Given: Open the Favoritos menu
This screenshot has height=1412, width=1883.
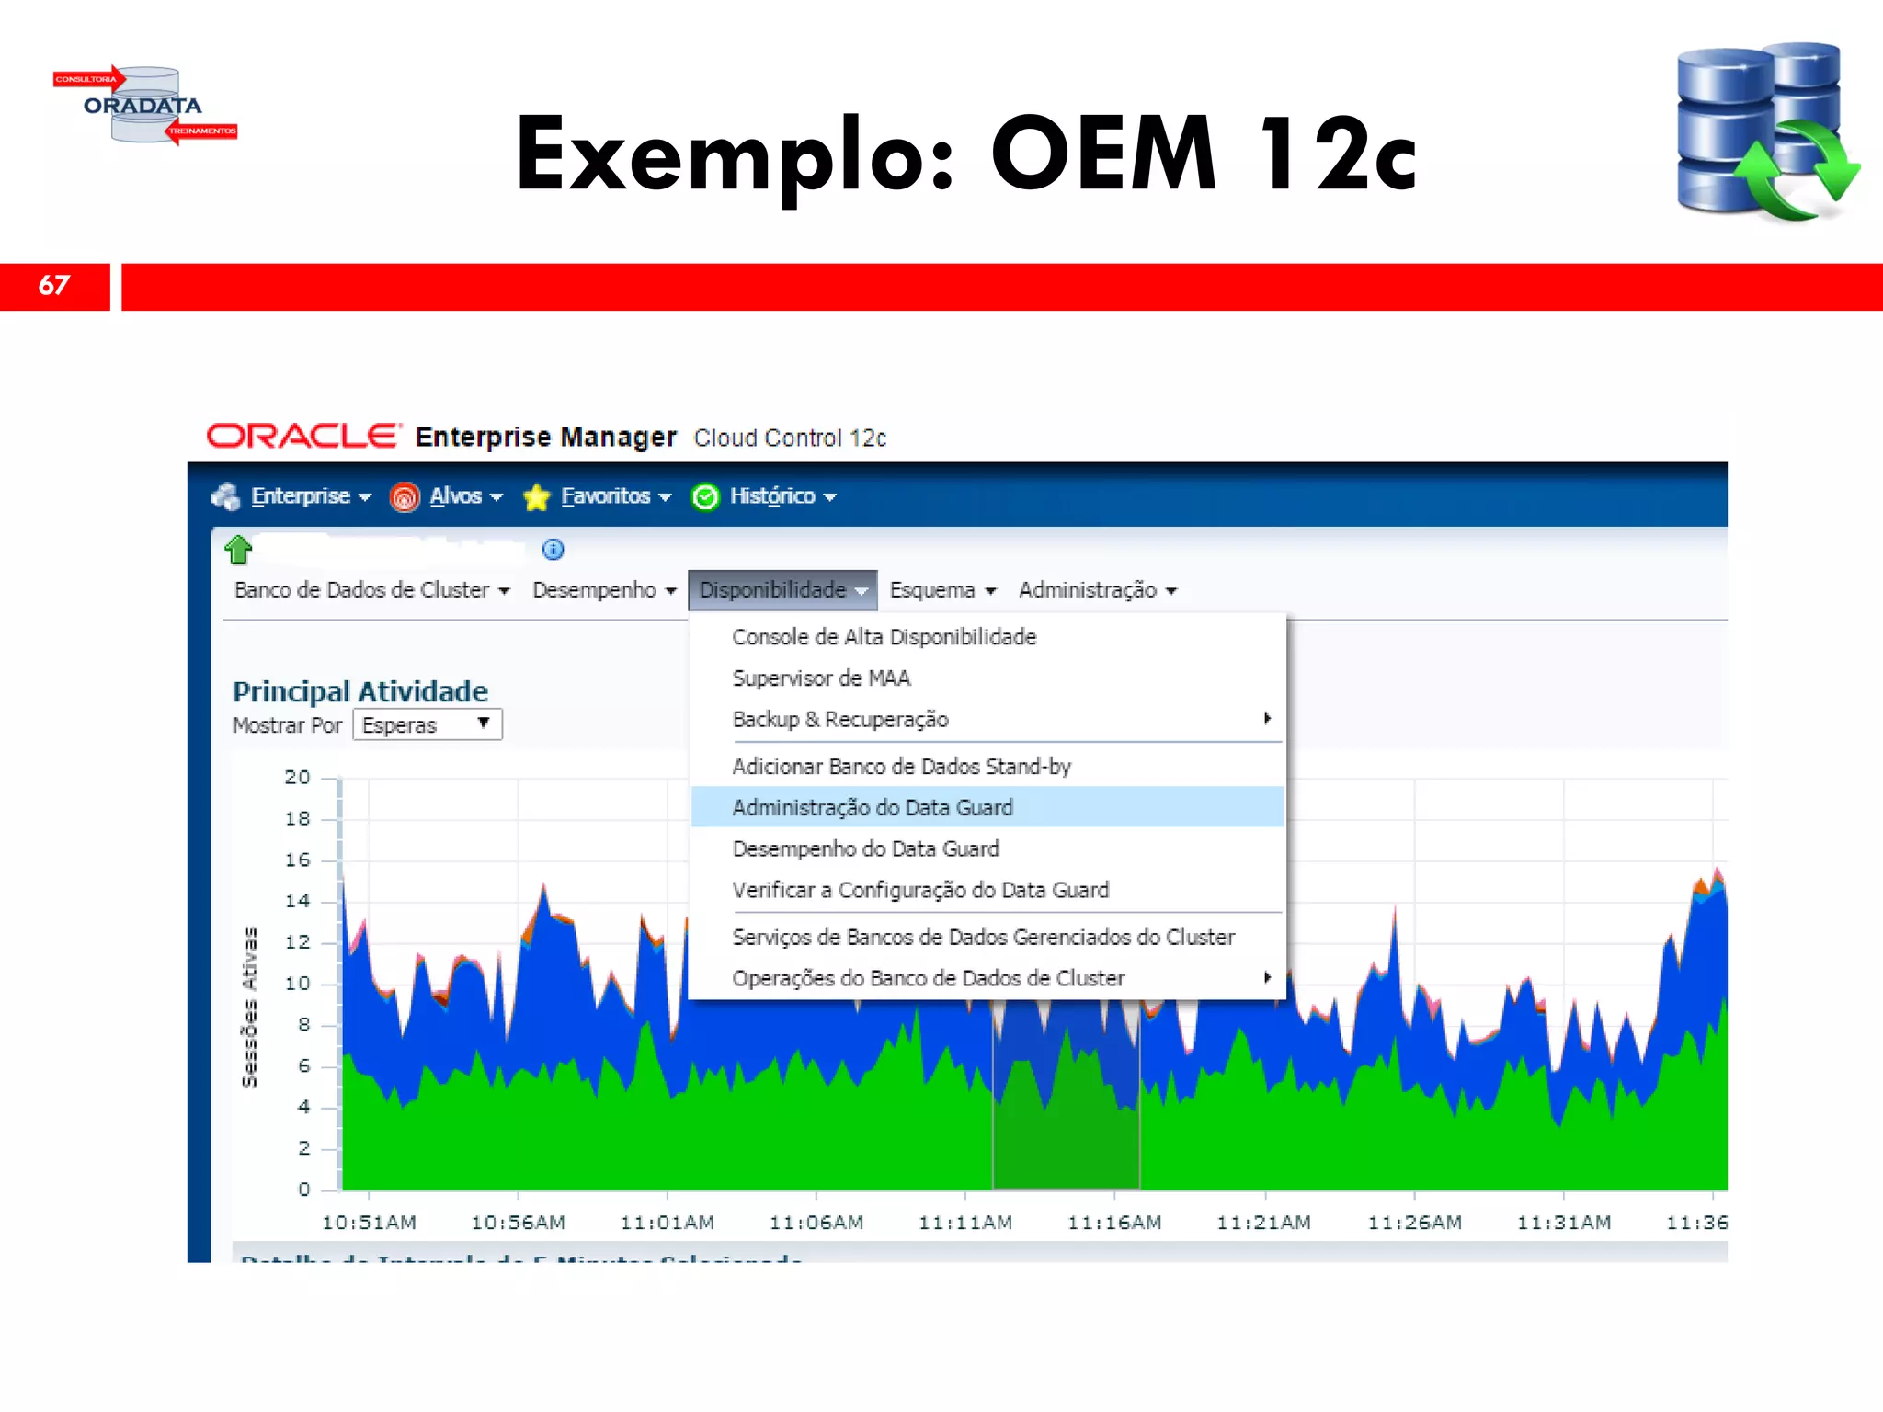Looking at the screenshot, I should pos(616,496).
